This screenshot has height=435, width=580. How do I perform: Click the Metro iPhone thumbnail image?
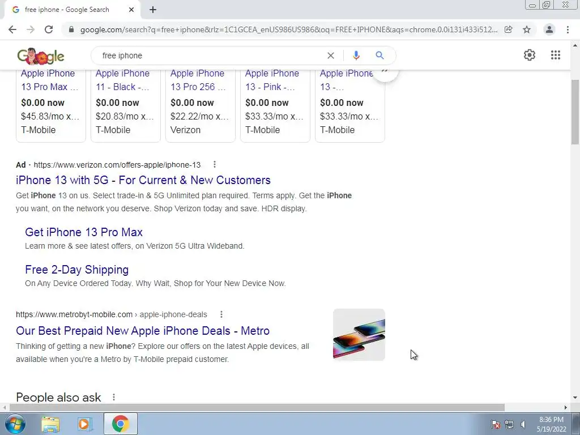tap(359, 335)
